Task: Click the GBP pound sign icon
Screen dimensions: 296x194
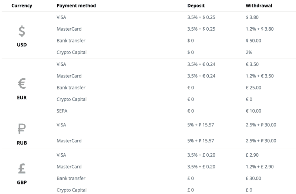Action: pyautogui.click(x=22, y=169)
